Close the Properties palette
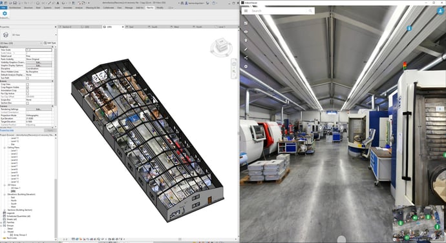The image size is (446, 243). click(x=56, y=27)
